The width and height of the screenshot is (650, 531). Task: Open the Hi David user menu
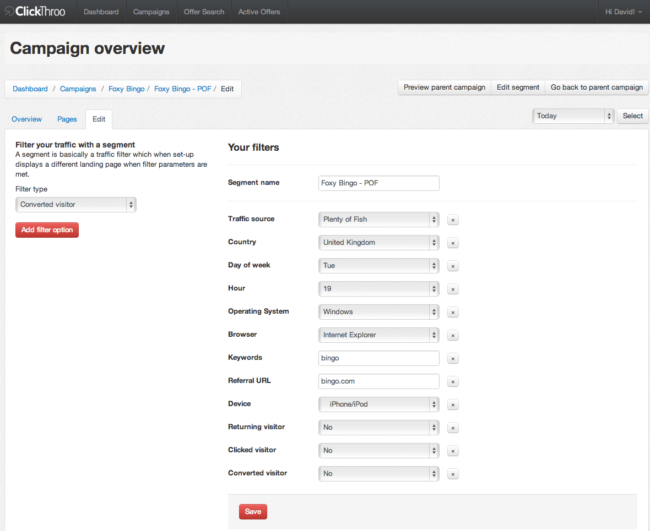point(623,12)
